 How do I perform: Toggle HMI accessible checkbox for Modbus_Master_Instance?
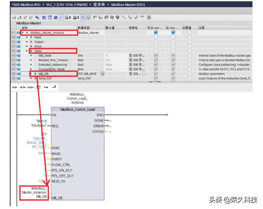[156, 33]
